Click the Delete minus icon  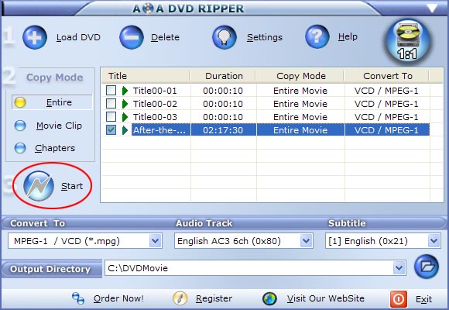tap(132, 37)
